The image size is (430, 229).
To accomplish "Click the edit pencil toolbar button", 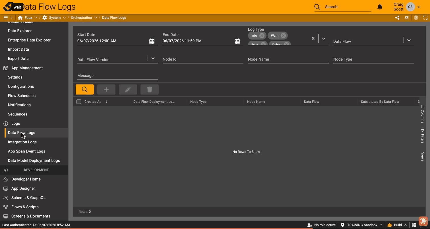I will [x=128, y=90].
